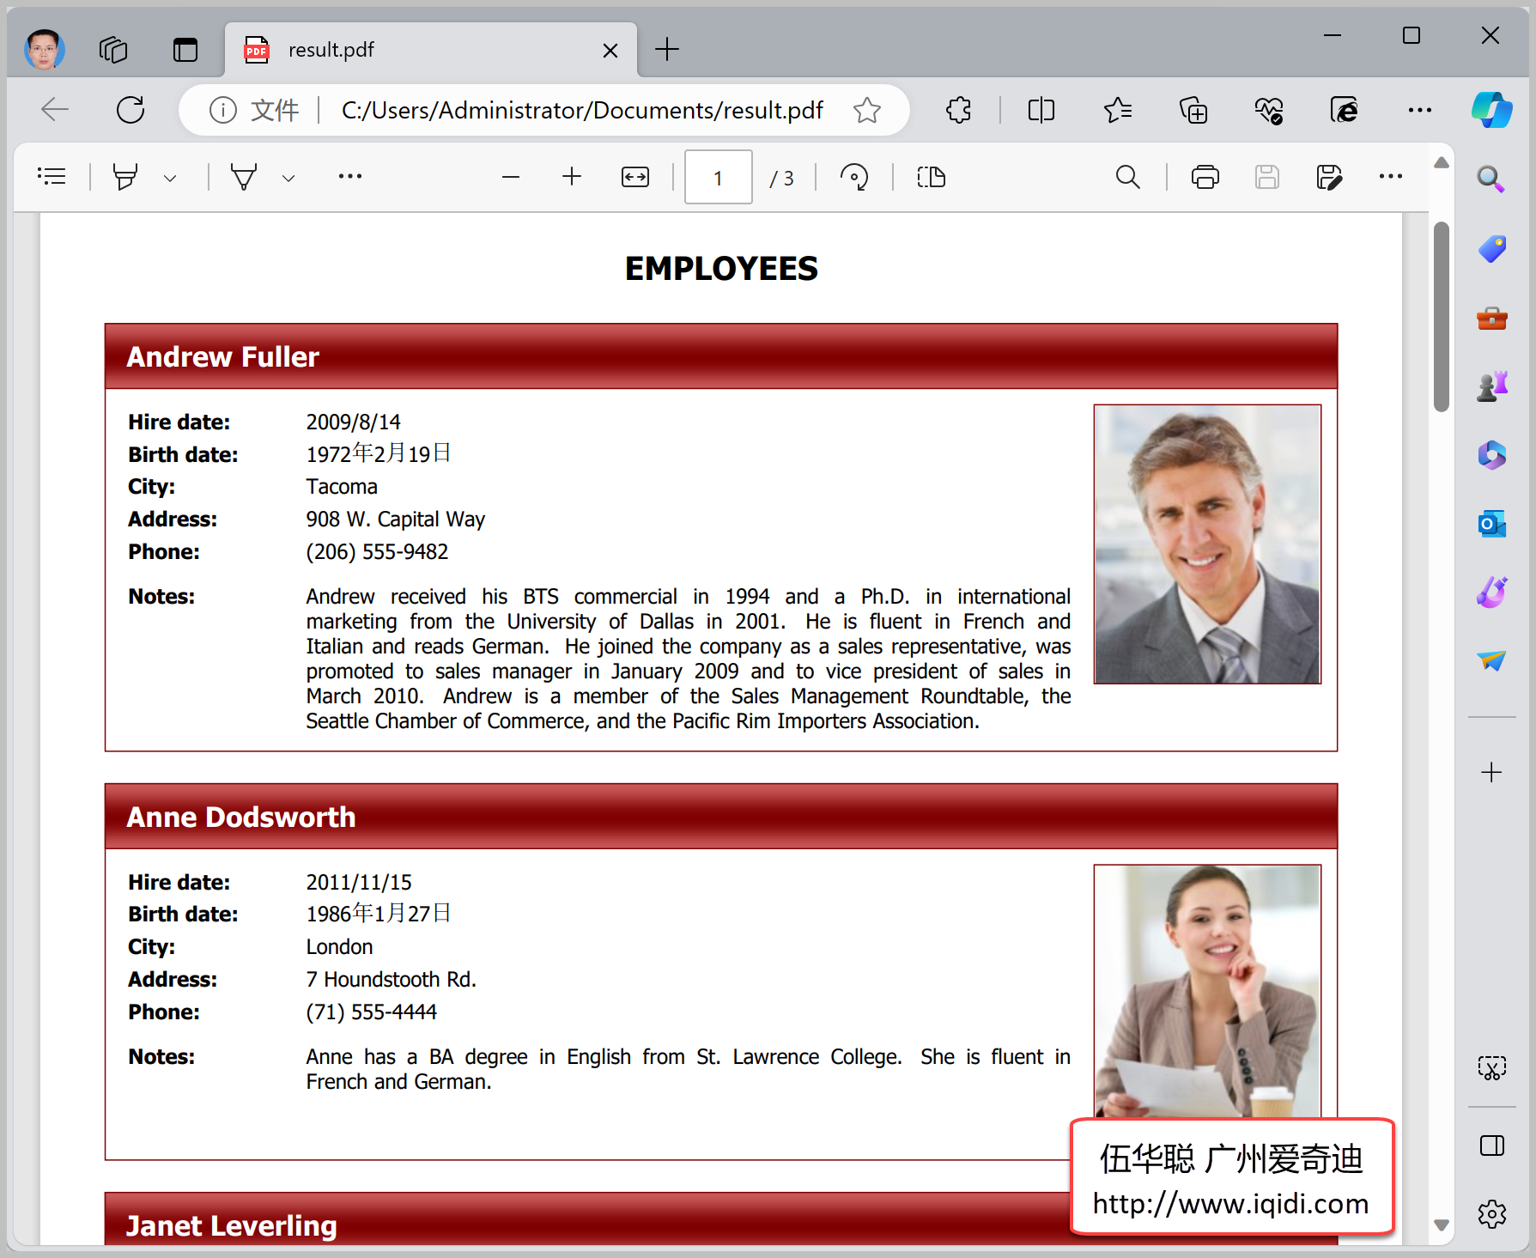
Task: Reload tab in Internet Explorer mode
Action: click(1345, 110)
